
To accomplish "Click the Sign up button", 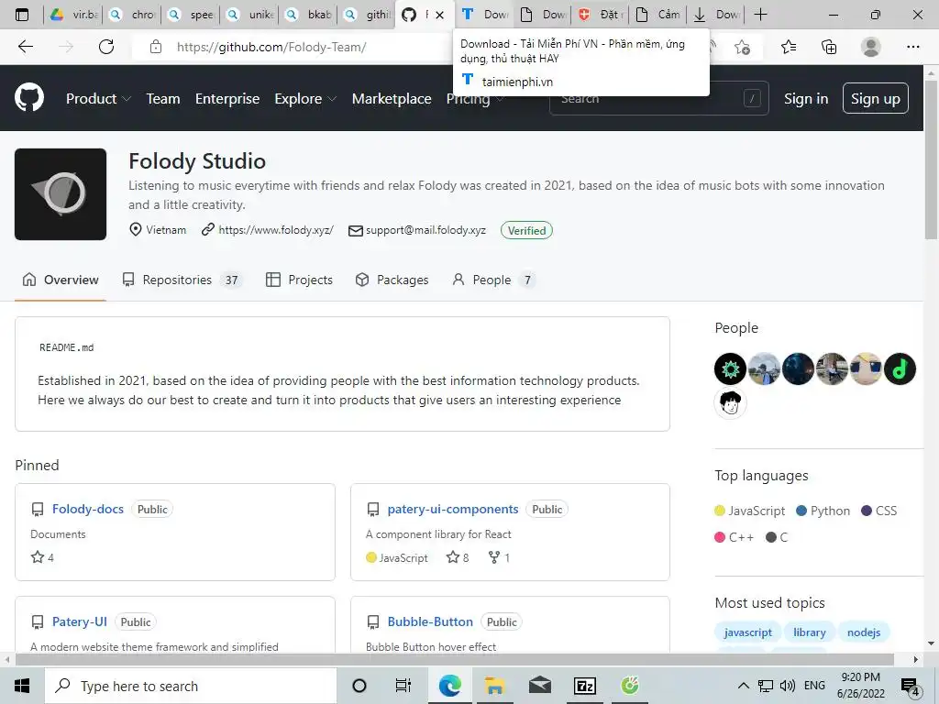I will 876,98.
